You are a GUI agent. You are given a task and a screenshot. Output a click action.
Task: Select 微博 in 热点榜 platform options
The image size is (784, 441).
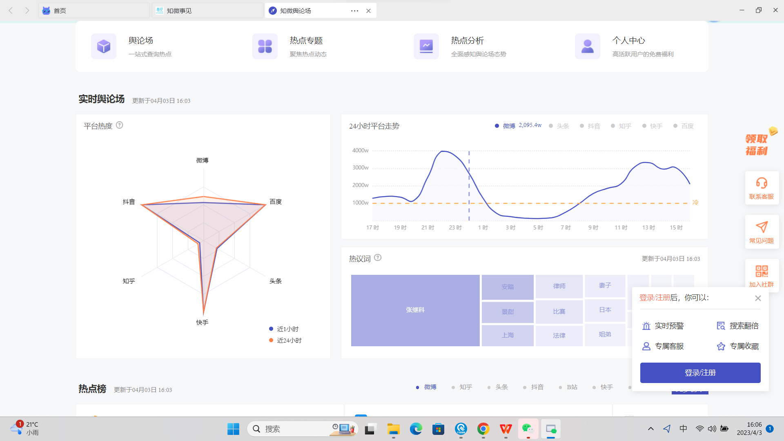pyautogui.click(x=426, y=387)
